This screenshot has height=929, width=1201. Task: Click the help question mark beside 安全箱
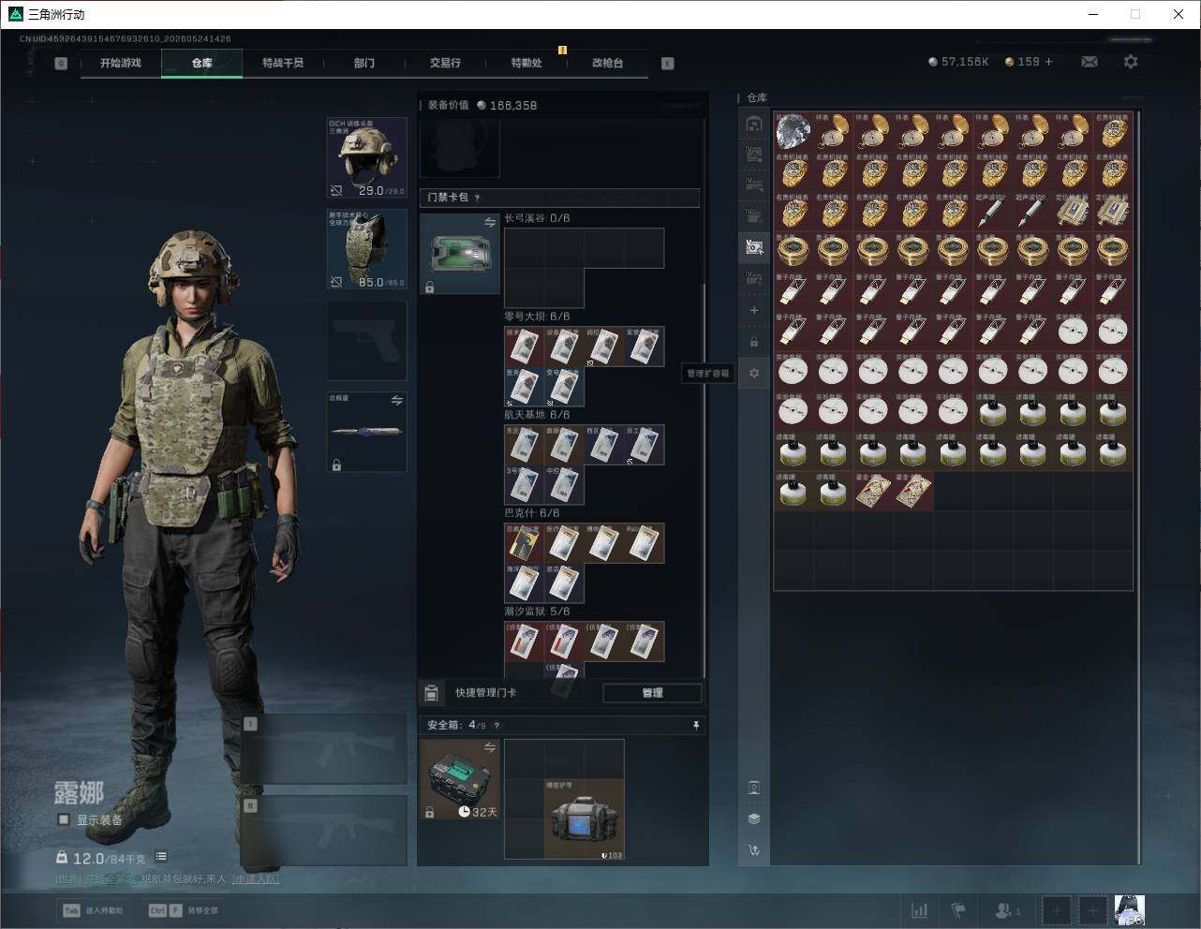(x=497, y=725)
